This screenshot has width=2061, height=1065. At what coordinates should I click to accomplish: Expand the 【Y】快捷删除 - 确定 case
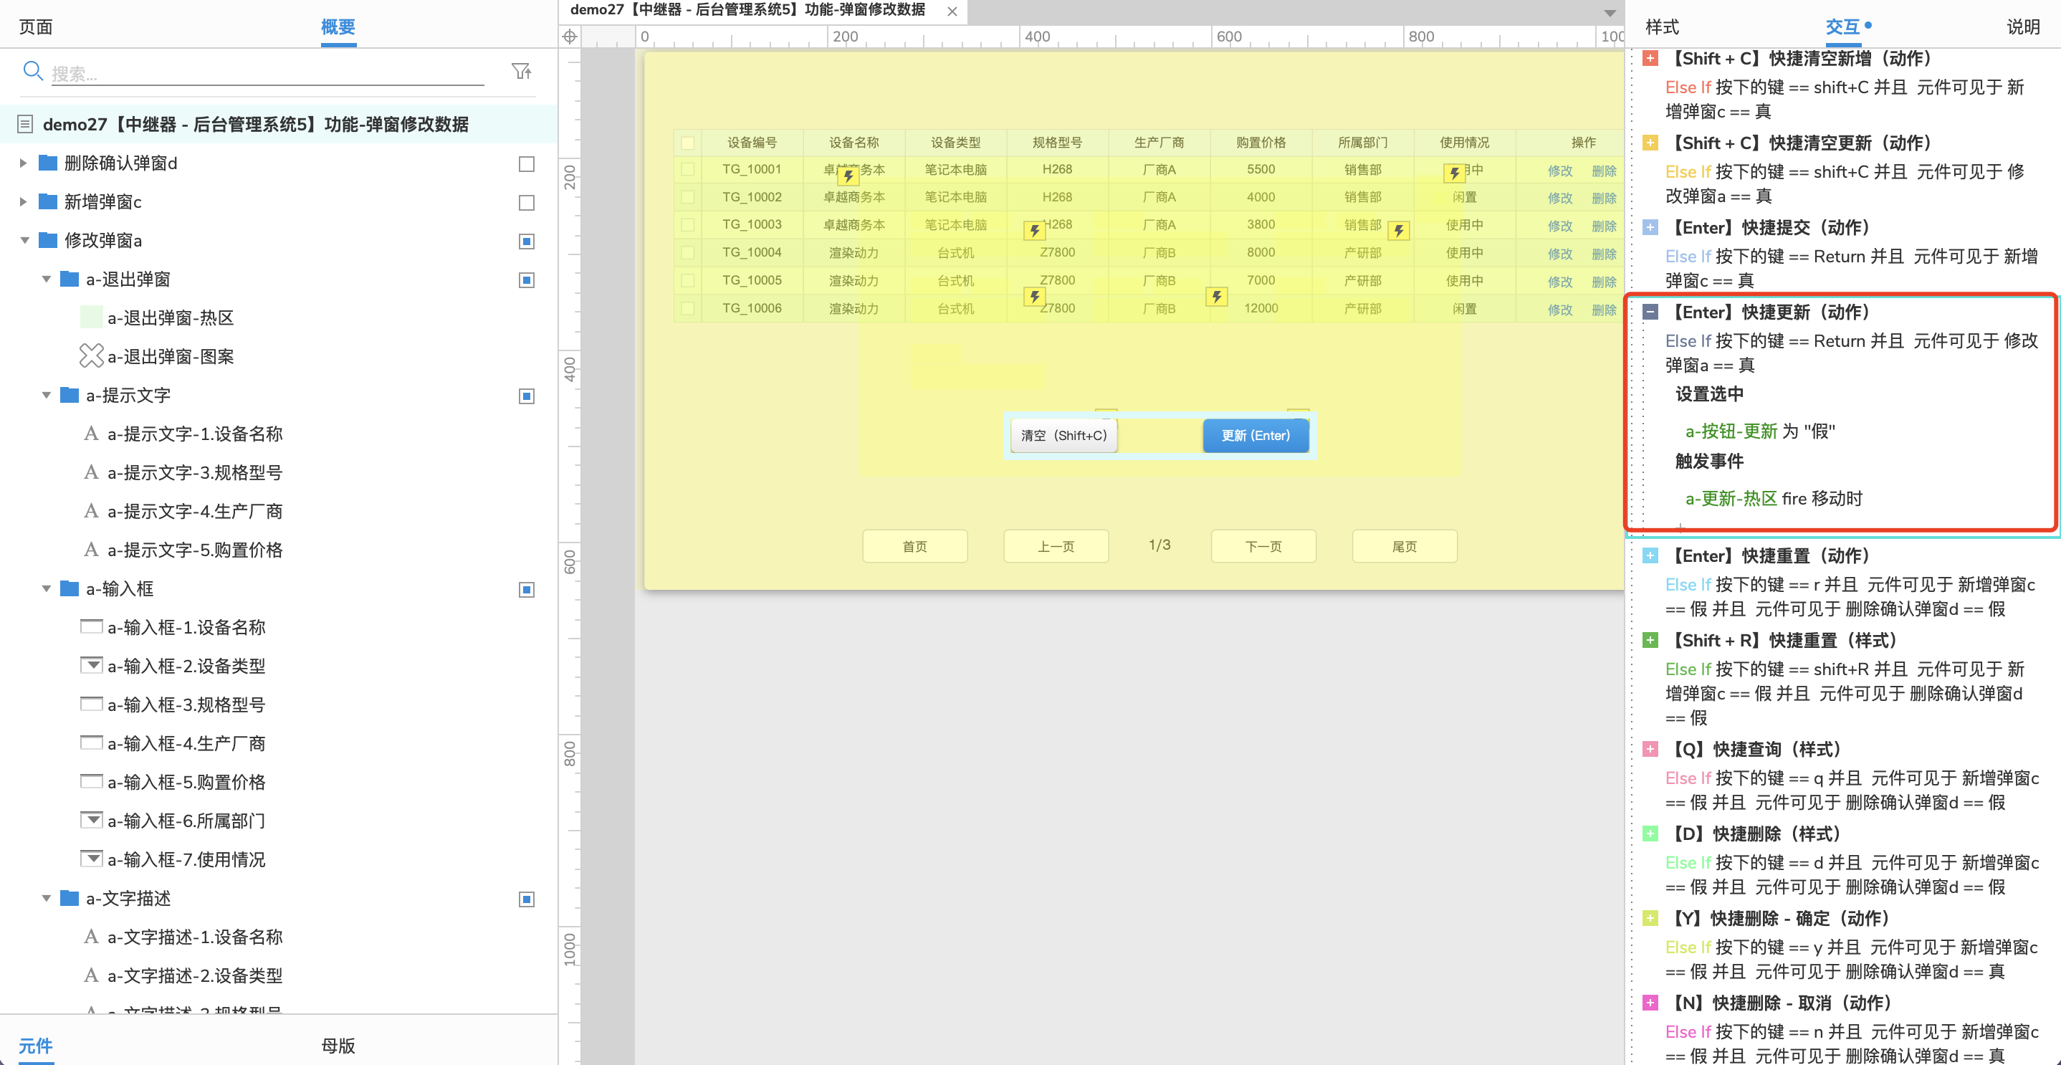click(1650, 919)
